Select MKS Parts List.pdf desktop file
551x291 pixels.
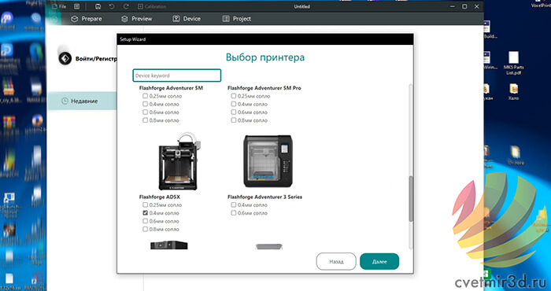(515, 64)
